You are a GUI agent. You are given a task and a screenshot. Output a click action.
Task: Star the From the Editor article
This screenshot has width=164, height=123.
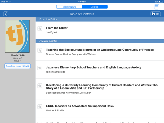coord(40,28)
